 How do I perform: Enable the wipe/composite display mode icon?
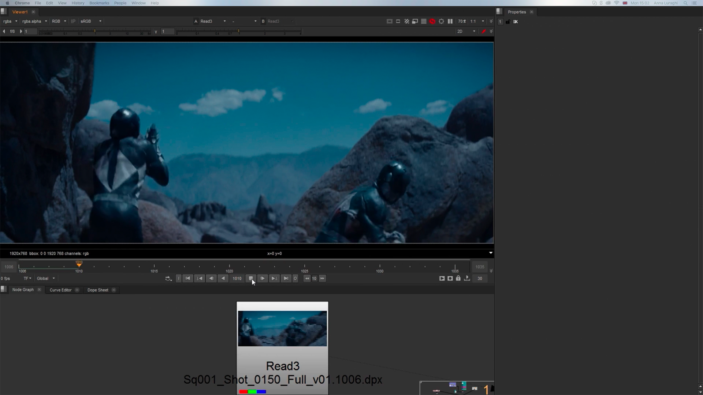(x=415, y=21)
